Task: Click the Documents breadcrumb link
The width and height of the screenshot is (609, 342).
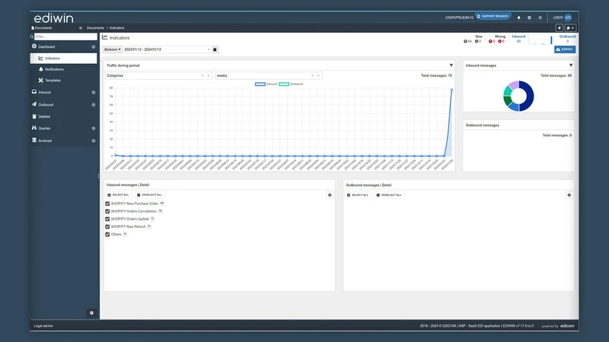Action: (95, 28)
